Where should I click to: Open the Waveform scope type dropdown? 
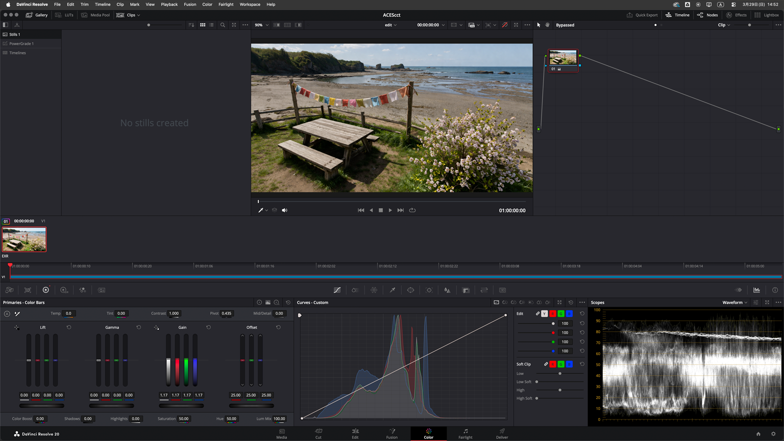tap(734, 302)
